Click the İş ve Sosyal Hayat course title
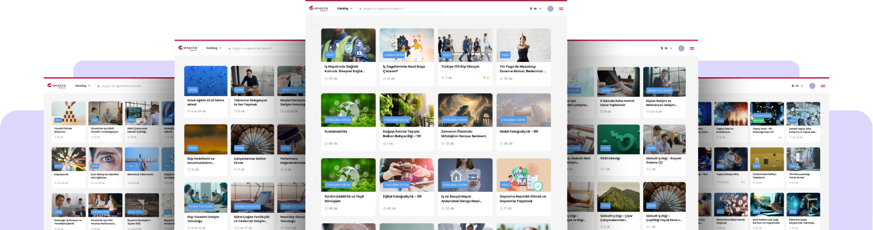873x230 pixels. (x=461, y=199)
